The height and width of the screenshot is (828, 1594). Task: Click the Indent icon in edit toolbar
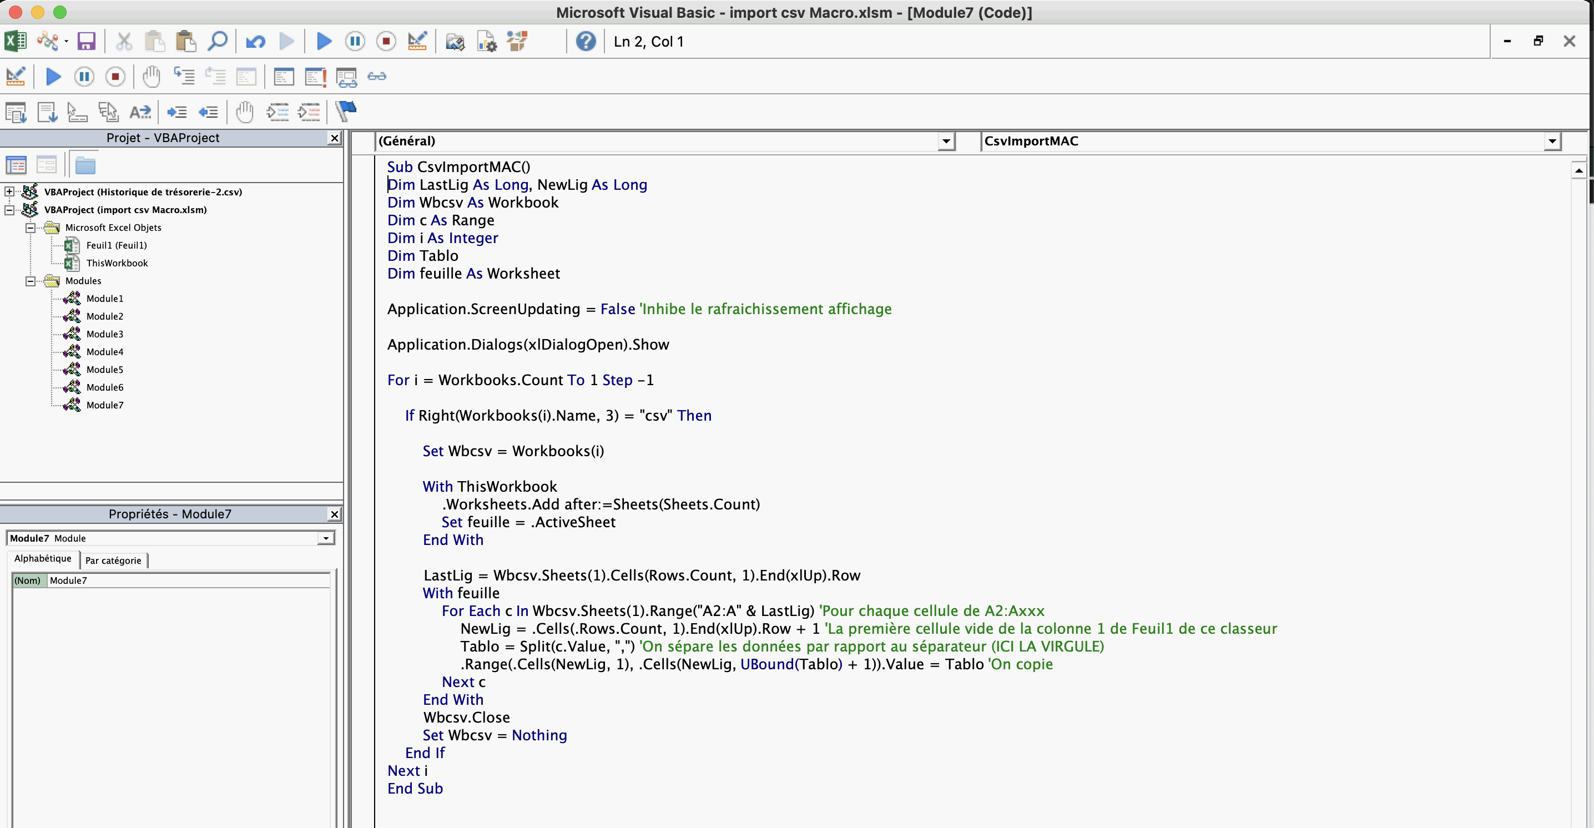176,112
